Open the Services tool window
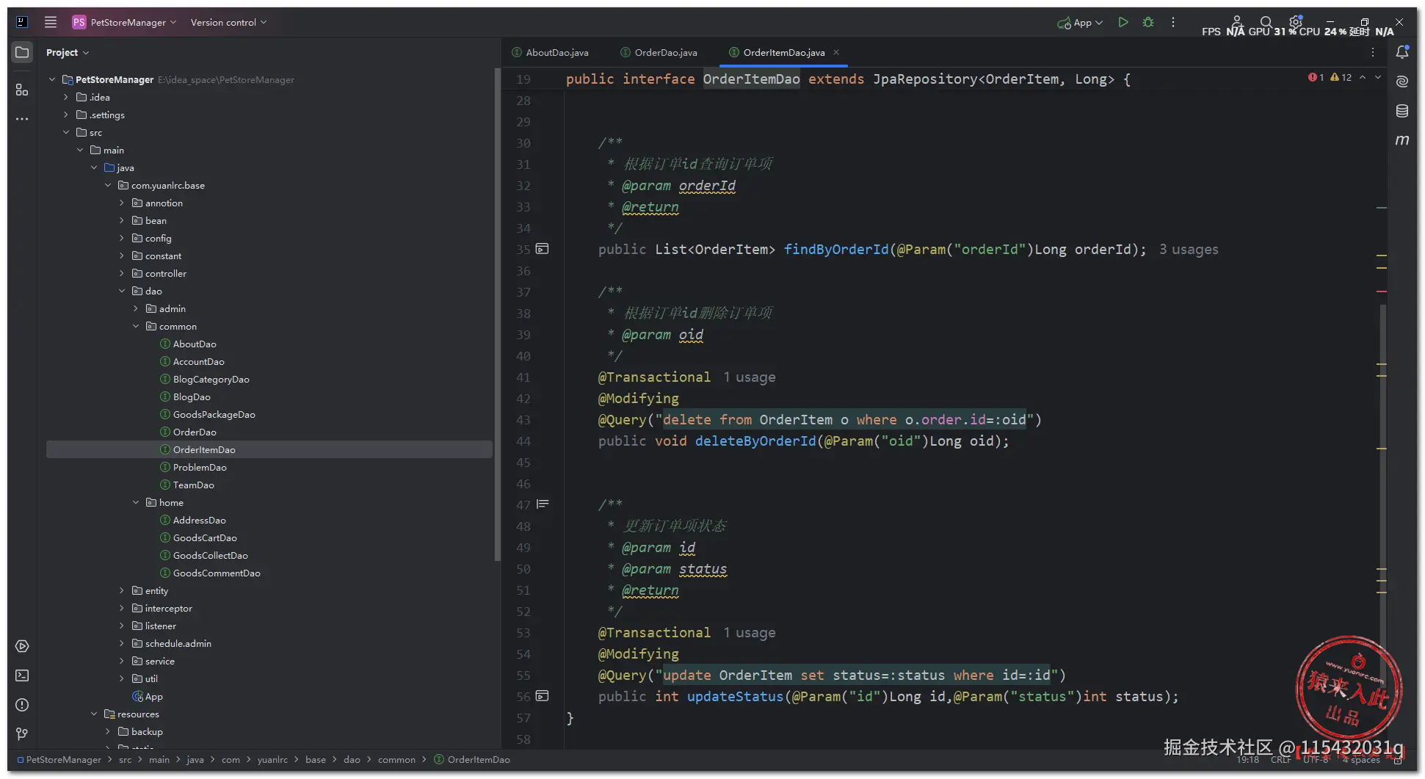 point(22,646)
